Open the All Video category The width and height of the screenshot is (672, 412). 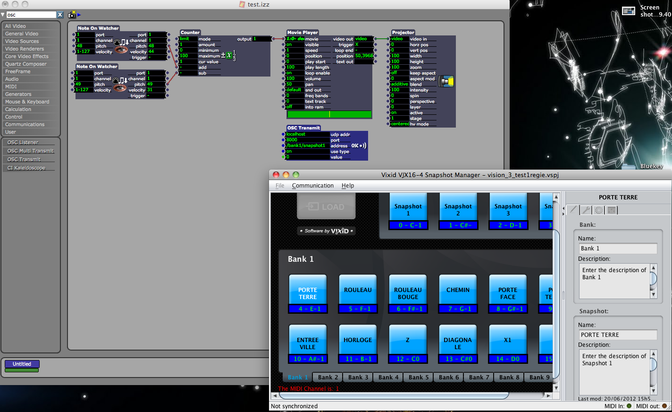31,26
